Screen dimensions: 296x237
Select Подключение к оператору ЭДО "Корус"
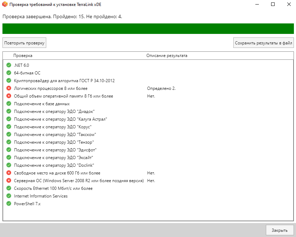(x=53, y=127)
